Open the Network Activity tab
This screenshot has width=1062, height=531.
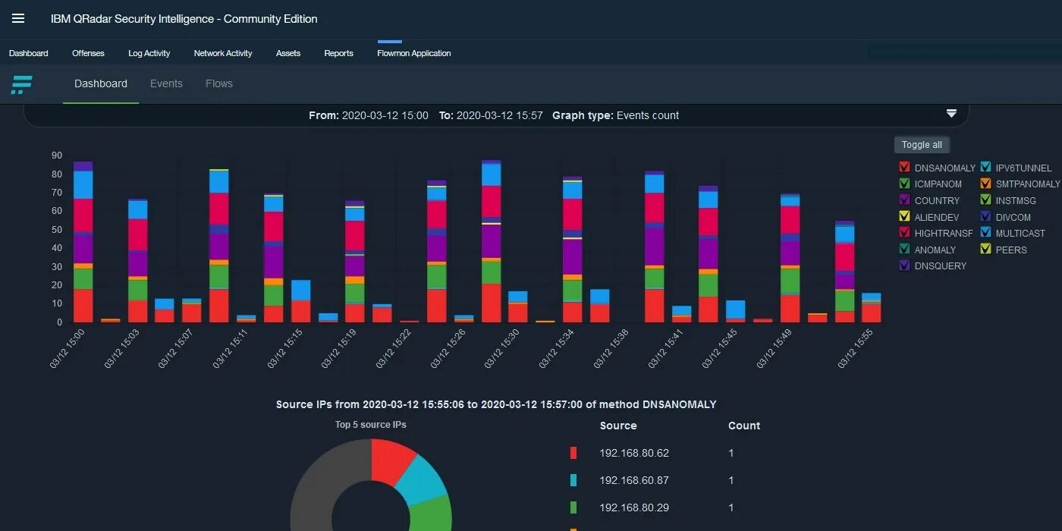[x=223, y=53]
